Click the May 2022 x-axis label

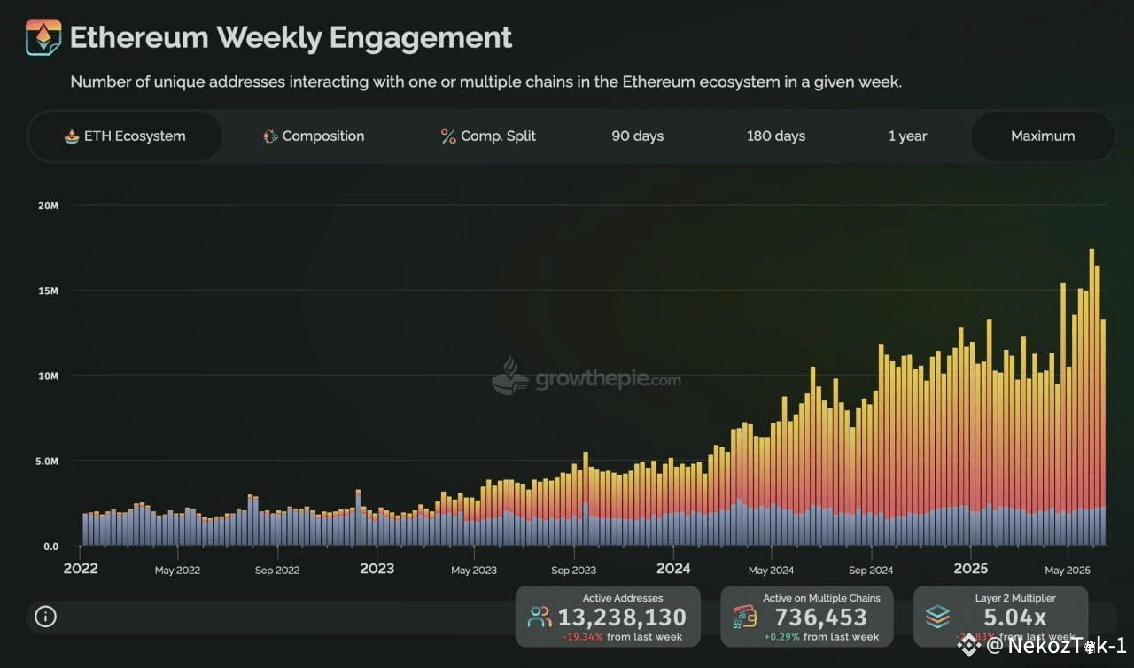177,571
